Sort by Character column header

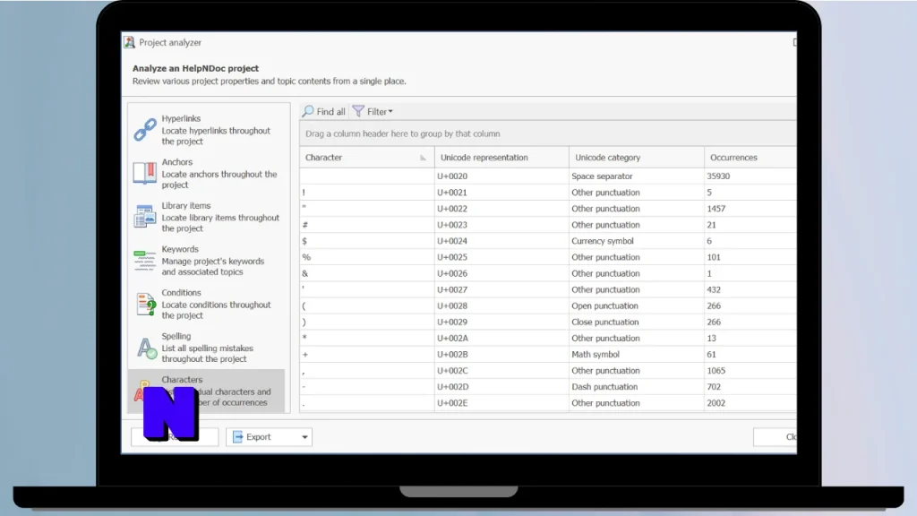pyautogui.click(x=366, y=158)
